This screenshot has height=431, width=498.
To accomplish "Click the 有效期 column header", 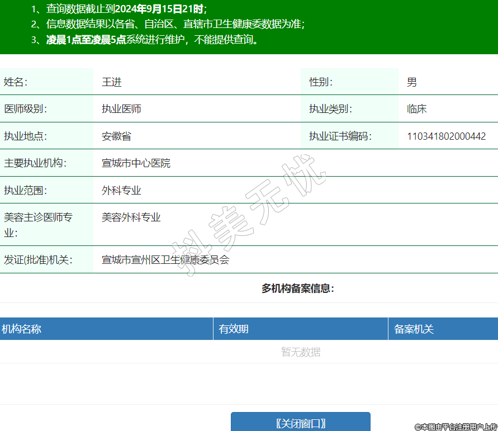I will [234, 329].
